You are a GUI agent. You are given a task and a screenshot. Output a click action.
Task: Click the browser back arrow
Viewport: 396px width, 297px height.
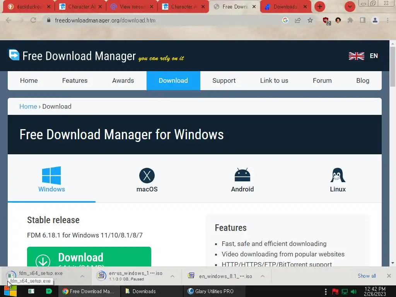coord(9,20)
